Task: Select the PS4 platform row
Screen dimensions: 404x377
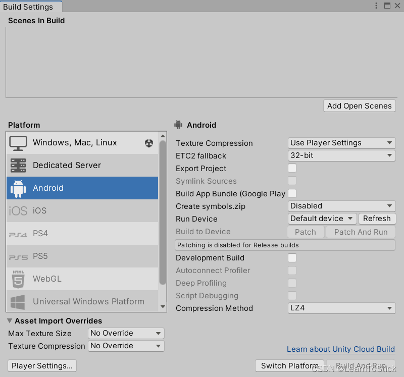Action: (82, 233)
